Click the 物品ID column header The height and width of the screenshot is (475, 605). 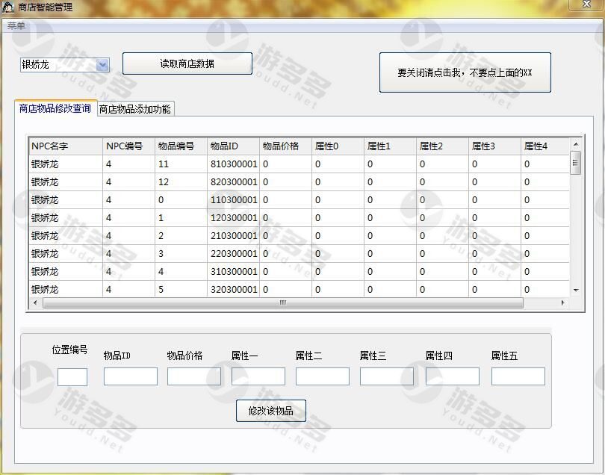point(232,146)
